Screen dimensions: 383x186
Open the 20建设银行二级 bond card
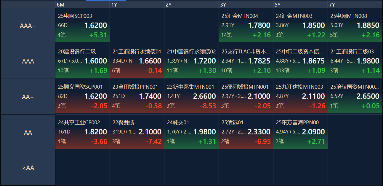pyautogui.click(x=82, y=61)
